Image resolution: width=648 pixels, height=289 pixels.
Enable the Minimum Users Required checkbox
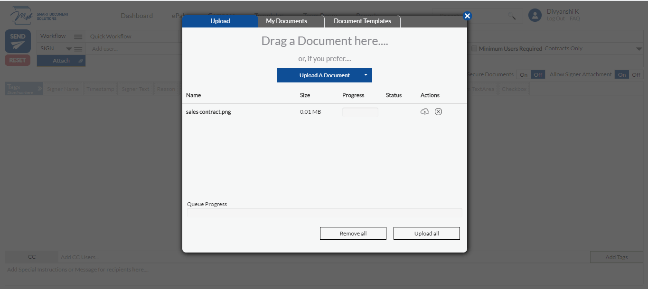pyautogui.click(x=474, y=48)
